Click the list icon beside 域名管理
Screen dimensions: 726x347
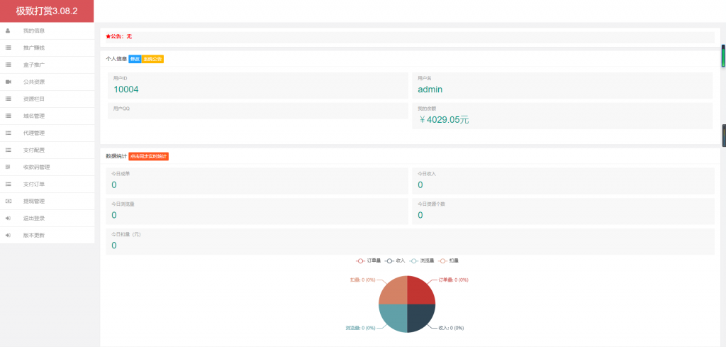pos(8,116)
